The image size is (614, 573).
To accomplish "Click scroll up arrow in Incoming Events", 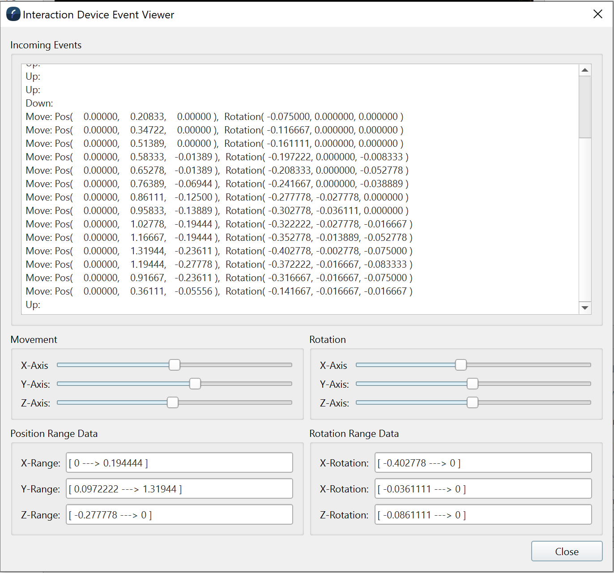I will point(584,70).
